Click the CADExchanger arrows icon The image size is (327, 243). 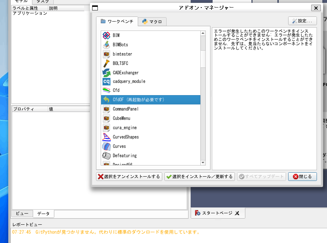pyautogui.click(x=106, y=73)
